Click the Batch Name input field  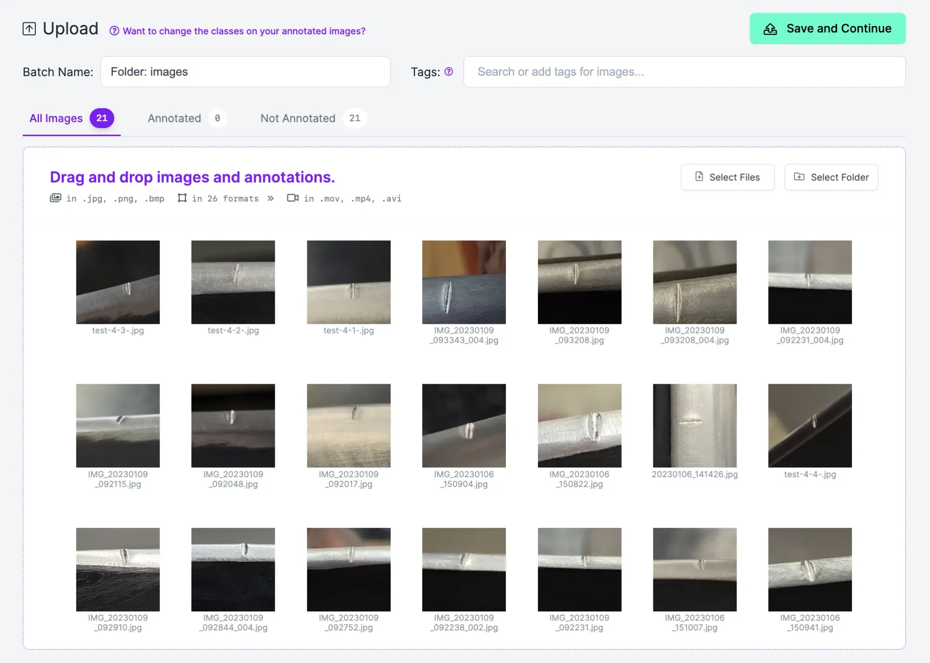coord(245,72)
